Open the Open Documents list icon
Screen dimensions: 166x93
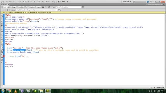(x=2, y=16)
